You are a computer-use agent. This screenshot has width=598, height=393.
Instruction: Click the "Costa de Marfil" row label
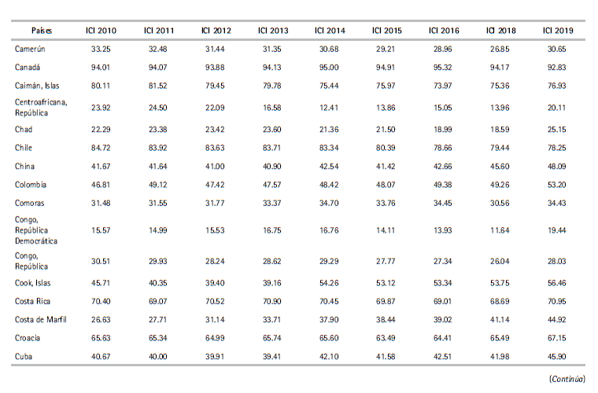pyautogui.click(x=41, y=319)
